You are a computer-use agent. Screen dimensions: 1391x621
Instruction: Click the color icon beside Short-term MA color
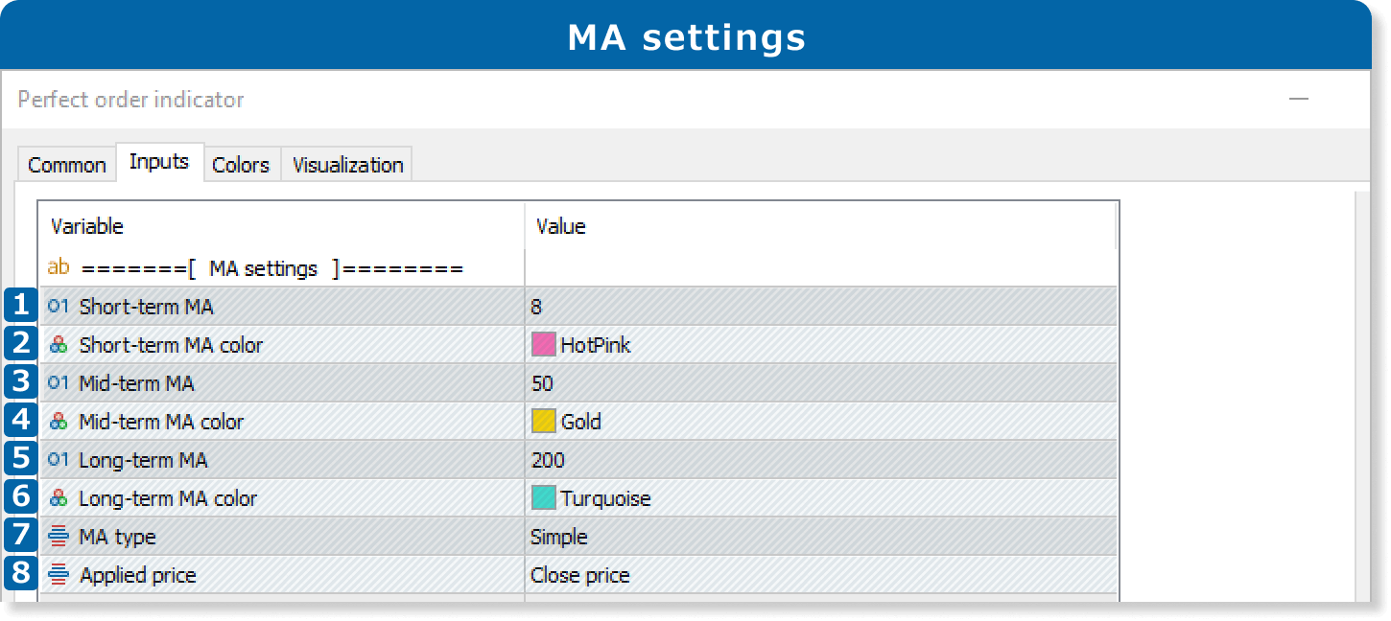point(59,345)
